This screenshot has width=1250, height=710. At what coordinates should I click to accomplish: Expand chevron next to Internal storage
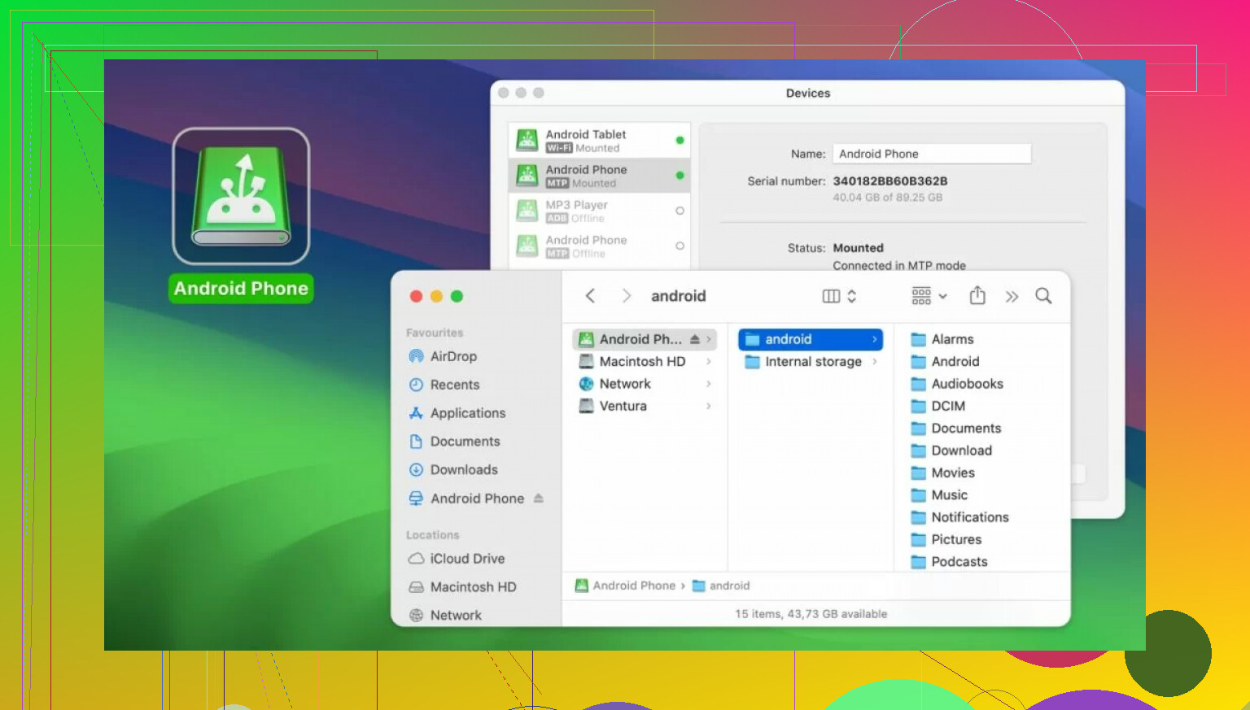point(875,362)
